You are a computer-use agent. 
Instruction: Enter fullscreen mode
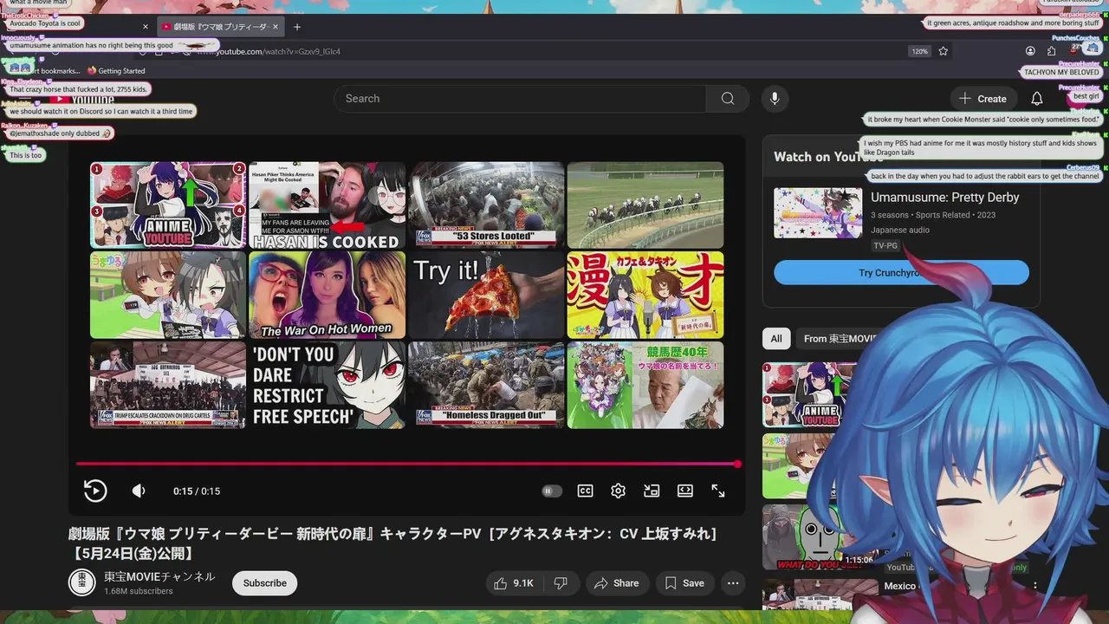pyautogui.click(x=718, y=491)
